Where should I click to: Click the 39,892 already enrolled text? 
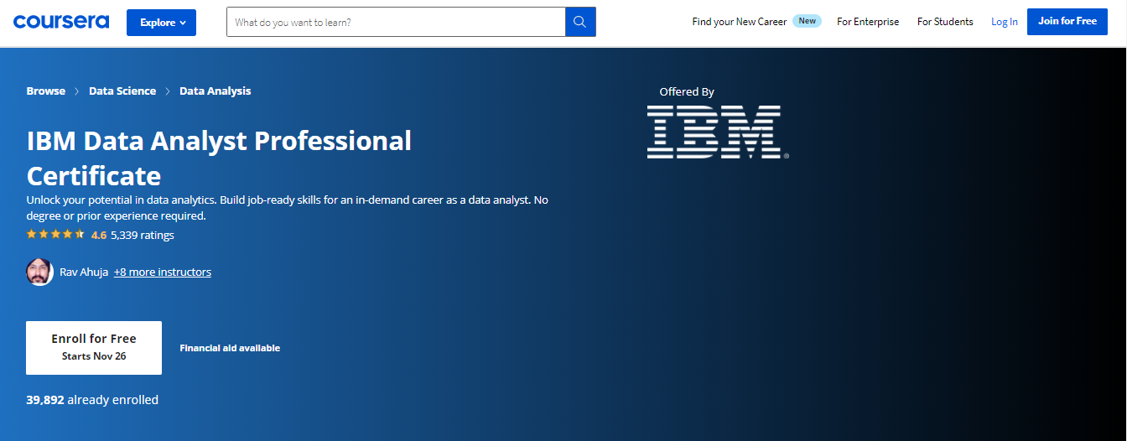click(x=92, y=400)
